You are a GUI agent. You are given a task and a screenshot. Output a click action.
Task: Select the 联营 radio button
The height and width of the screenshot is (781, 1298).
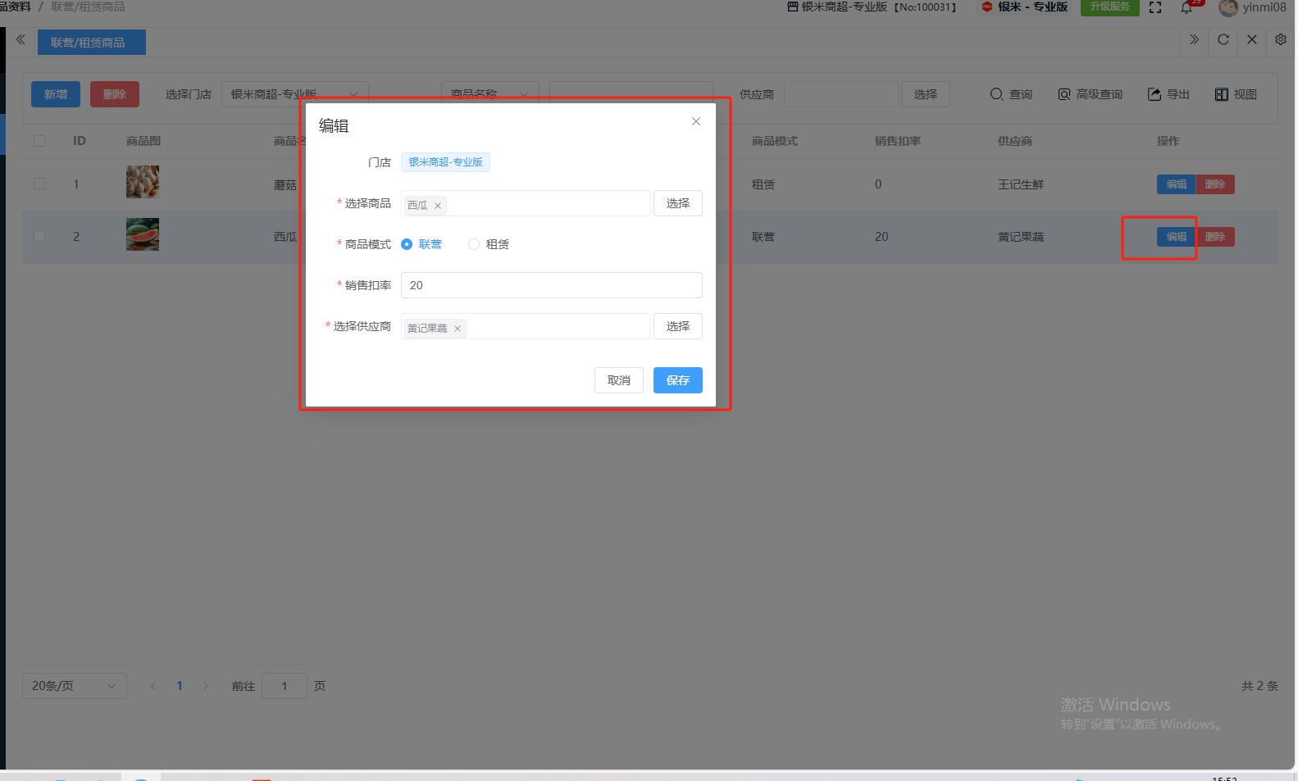pyautogui.click(x=407, y=244)
